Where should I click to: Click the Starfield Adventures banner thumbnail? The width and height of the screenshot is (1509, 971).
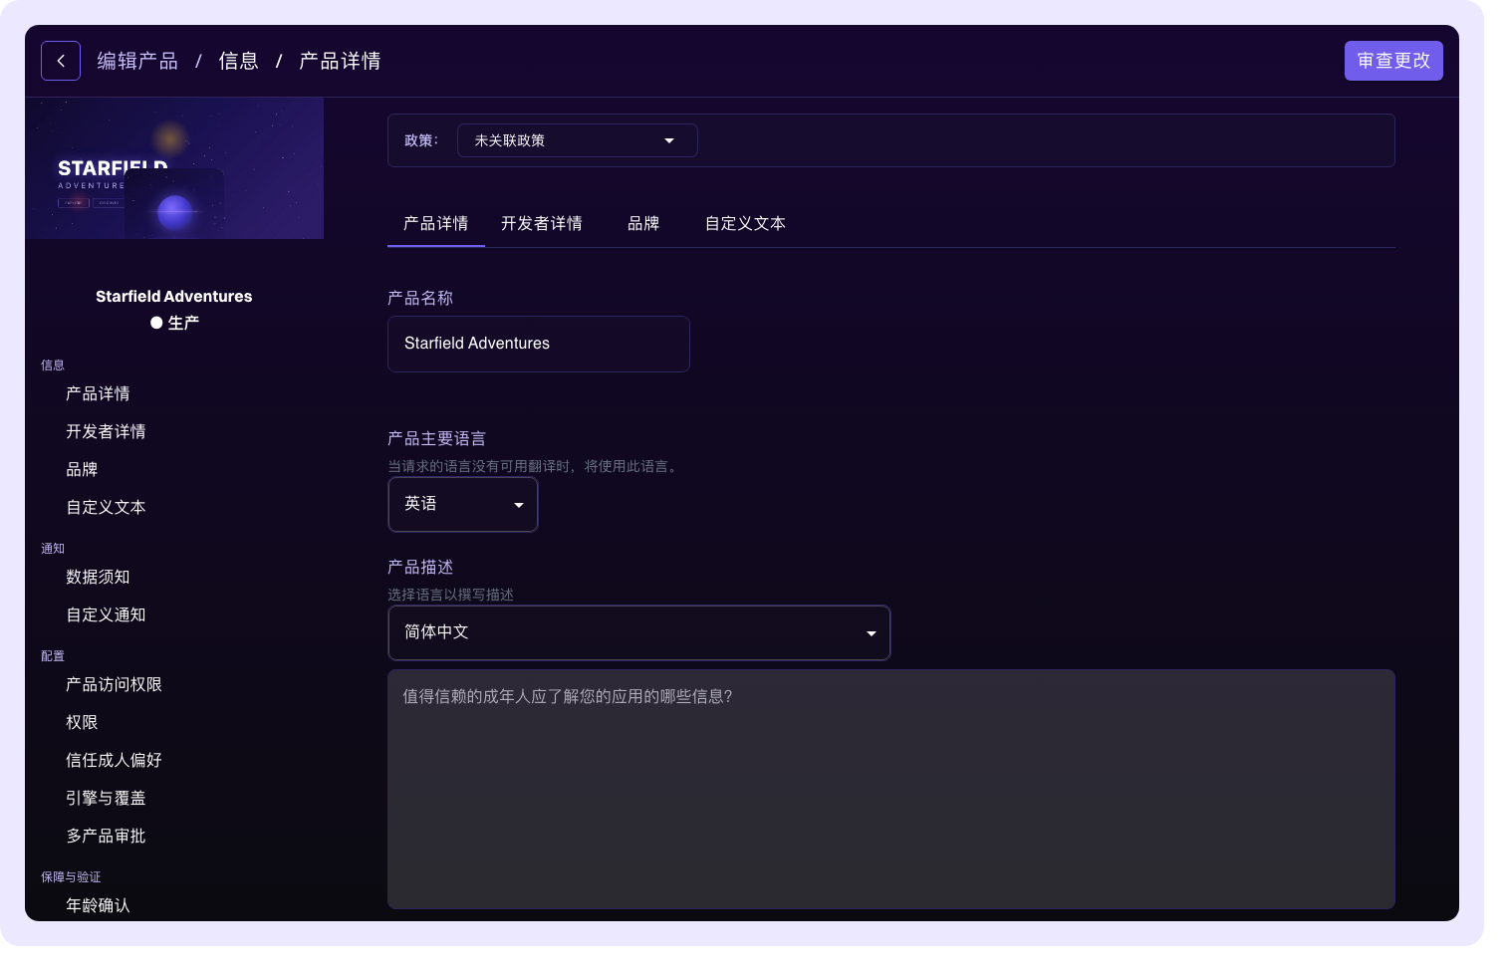(x=174, y=168)
